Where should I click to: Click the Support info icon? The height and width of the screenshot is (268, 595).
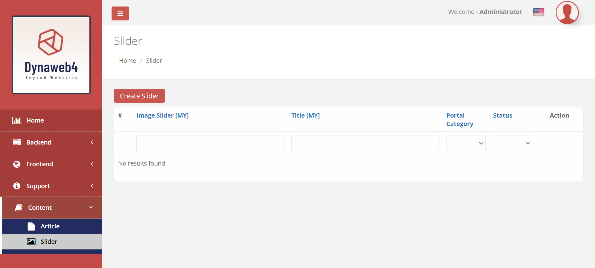click(17, 186)
